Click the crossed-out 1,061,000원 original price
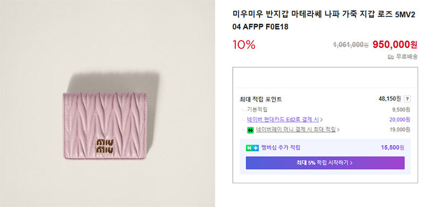Screen dimensions: 431x207 pyautogui.click(x=351, y=45)
